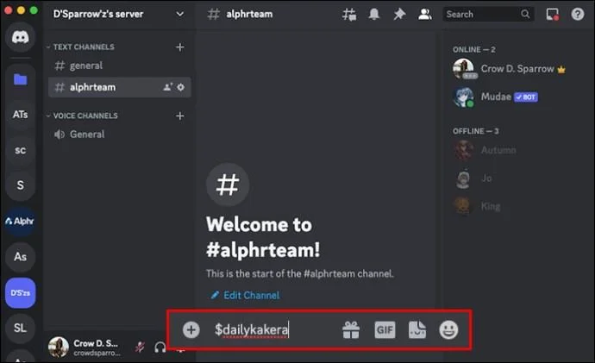Screen dimensions: 595x363
Task: Open the sticker picker icon
Action: tap(417, 329)
